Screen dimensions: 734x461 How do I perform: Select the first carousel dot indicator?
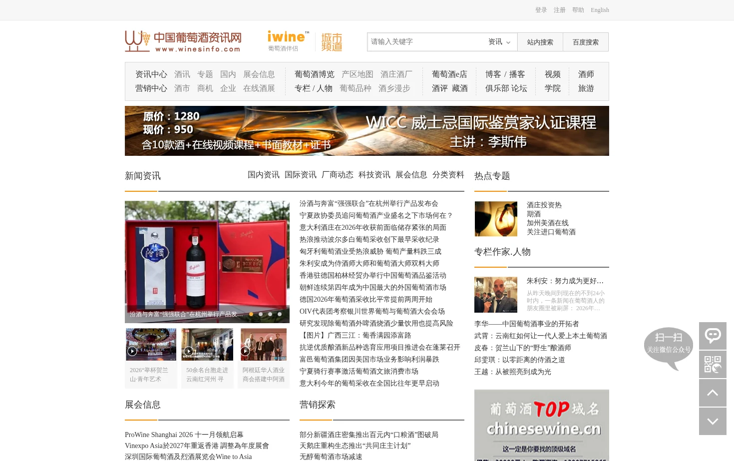click(x=251, y=314)
